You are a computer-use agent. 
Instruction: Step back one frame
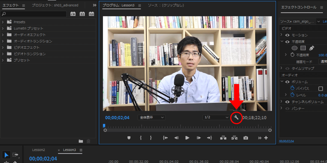[176, 138]
